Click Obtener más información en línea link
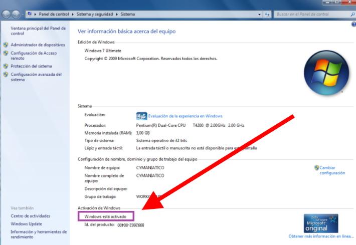The image size is (356, 245). (x=321, y=236)
